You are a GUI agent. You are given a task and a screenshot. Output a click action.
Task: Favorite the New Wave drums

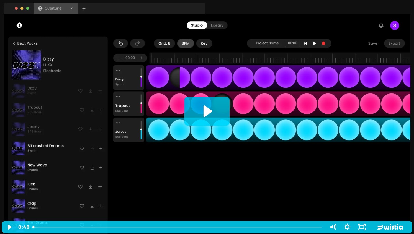point(82,168)
